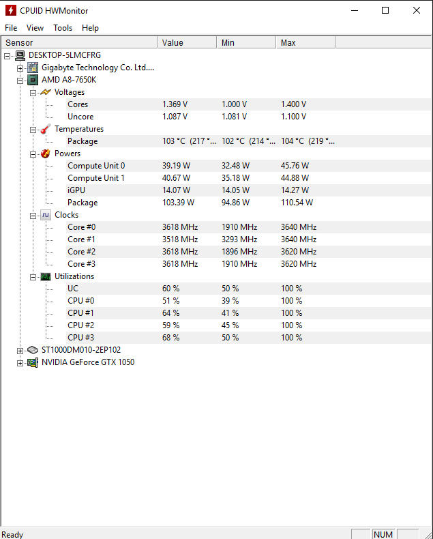Screen dimensions: 433x539
Task: Open the Tools menu
Action: [63, 28]
